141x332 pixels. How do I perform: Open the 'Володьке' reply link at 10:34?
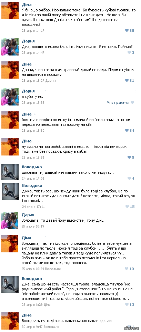[53, 269]
